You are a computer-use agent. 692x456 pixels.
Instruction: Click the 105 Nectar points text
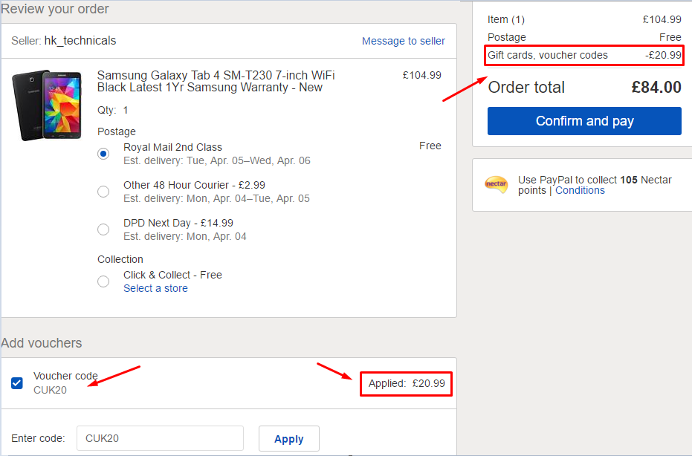click(x=595, y=185)
